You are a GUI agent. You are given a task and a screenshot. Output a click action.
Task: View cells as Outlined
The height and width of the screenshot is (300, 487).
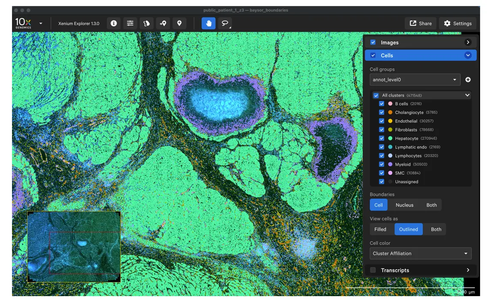coord(409,229)
